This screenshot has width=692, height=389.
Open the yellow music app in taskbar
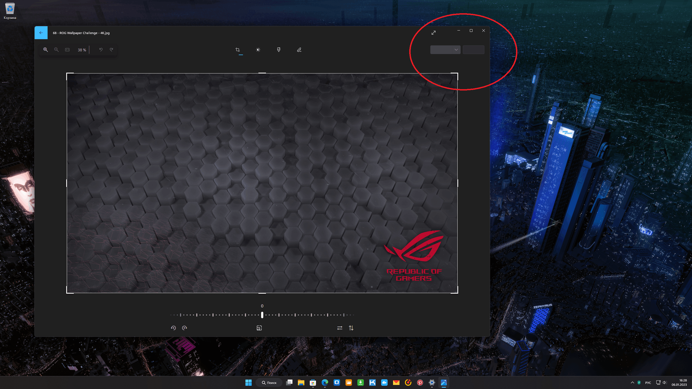point(408,383)
